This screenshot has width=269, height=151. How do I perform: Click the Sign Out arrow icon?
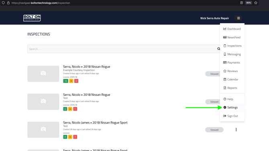(225, 116)
